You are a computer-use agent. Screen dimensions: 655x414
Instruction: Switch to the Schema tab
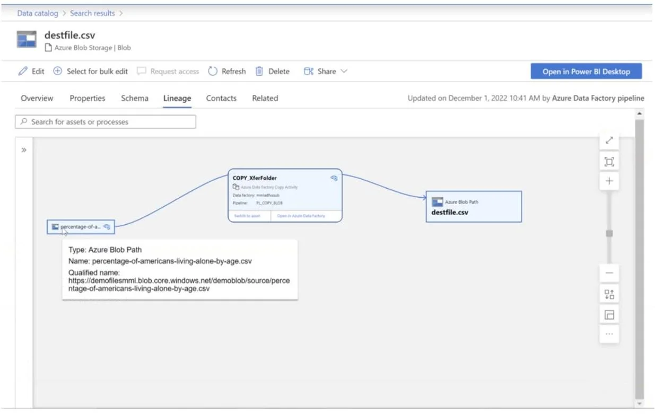pos(135,98)
